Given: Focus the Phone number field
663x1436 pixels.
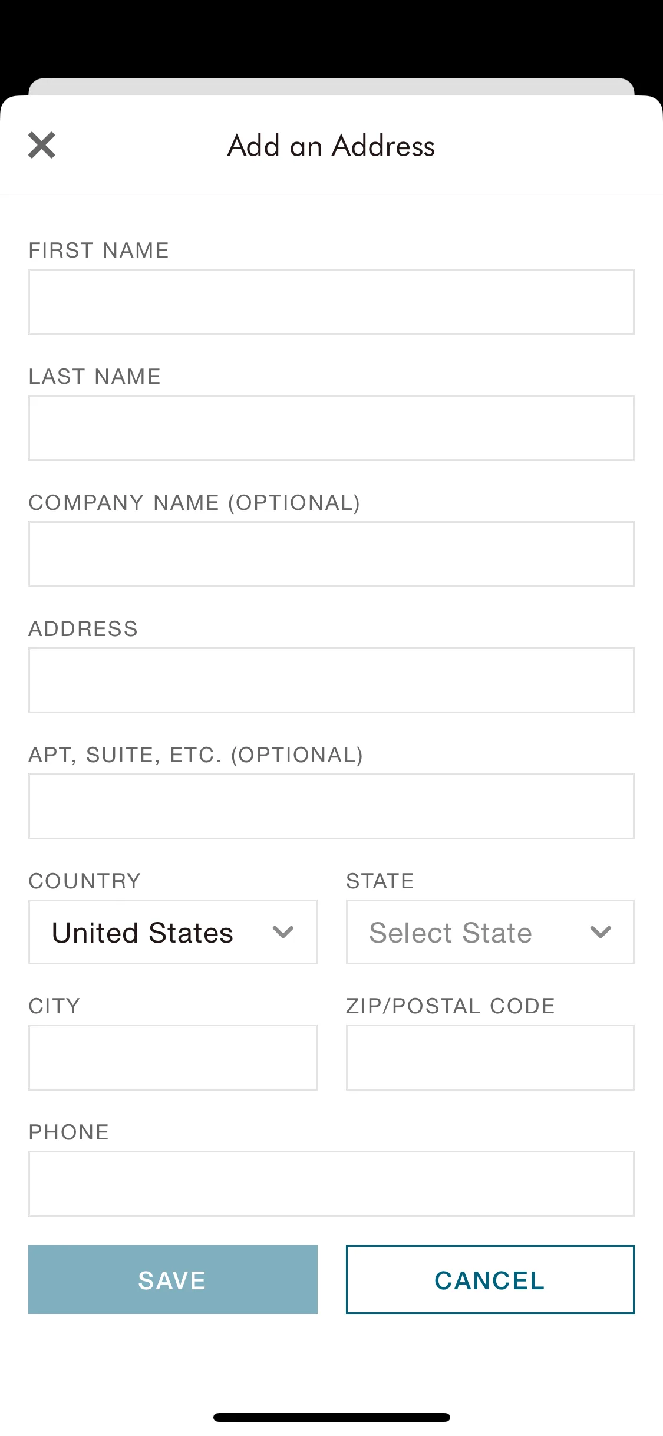Looking at the screenshot, I should click(x=331, y=1184).
